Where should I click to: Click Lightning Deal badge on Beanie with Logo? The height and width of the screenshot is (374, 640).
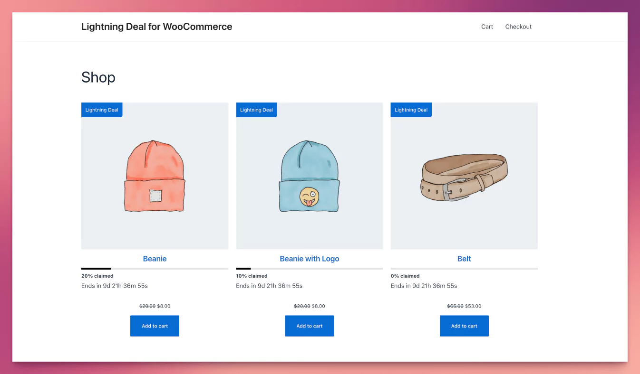click(256, 110)
